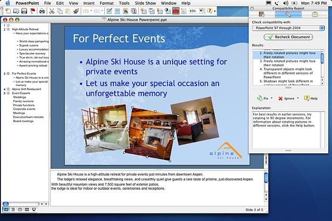This screenshot has height=221, width=332.
Task: Open the Slide Show menu
Action: coord(145,3)
